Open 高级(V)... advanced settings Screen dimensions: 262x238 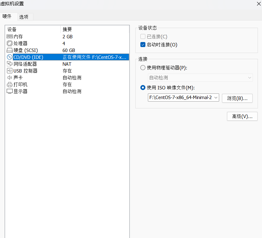[x=242, y=116]
